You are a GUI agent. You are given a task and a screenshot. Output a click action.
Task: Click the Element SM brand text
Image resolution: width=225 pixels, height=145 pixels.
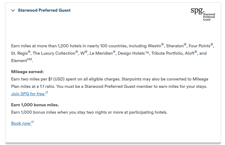click(22, 60)
